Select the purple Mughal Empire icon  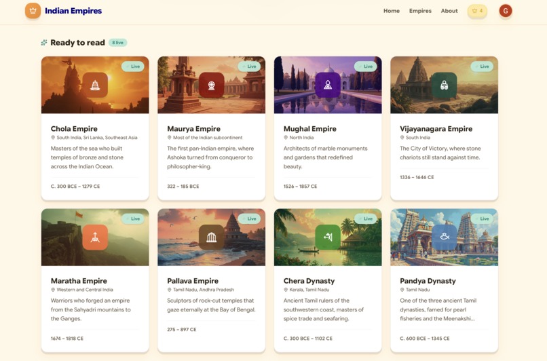point(328,85)
